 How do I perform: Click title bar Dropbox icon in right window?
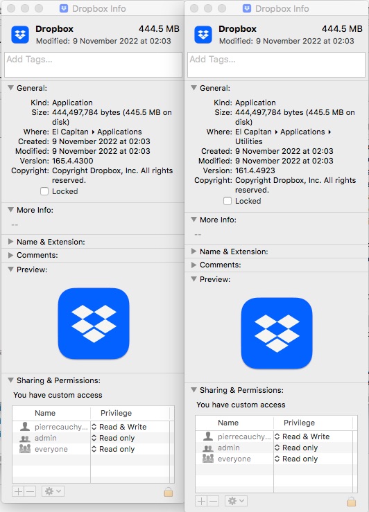(x=247, y=8)
